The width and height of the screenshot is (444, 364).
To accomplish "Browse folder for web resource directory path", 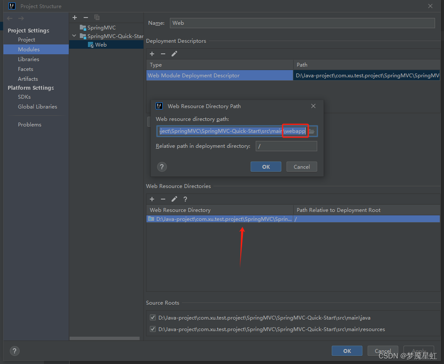I will tap(312, 131).
